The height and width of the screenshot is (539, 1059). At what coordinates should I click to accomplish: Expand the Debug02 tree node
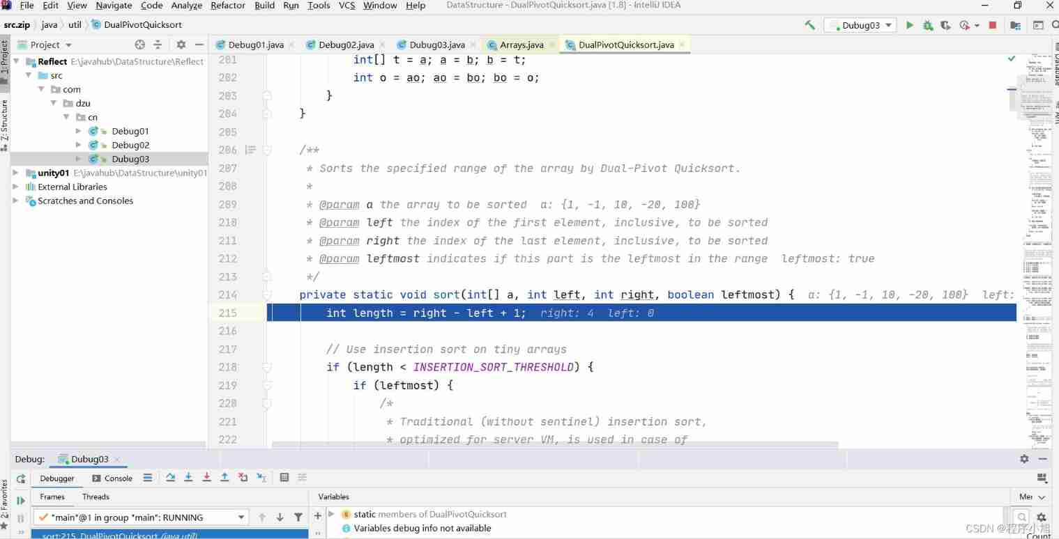pyautogui.click(x=78, y=145)
